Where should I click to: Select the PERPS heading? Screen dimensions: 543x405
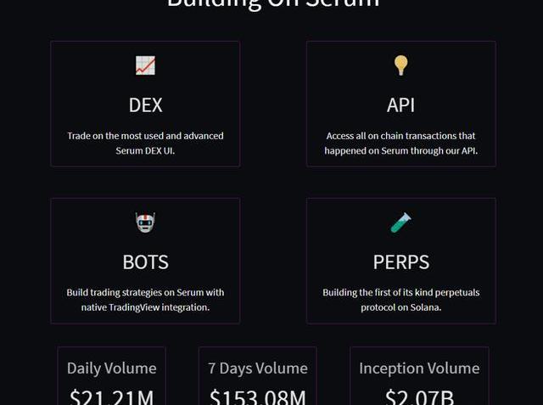point(400,262)
